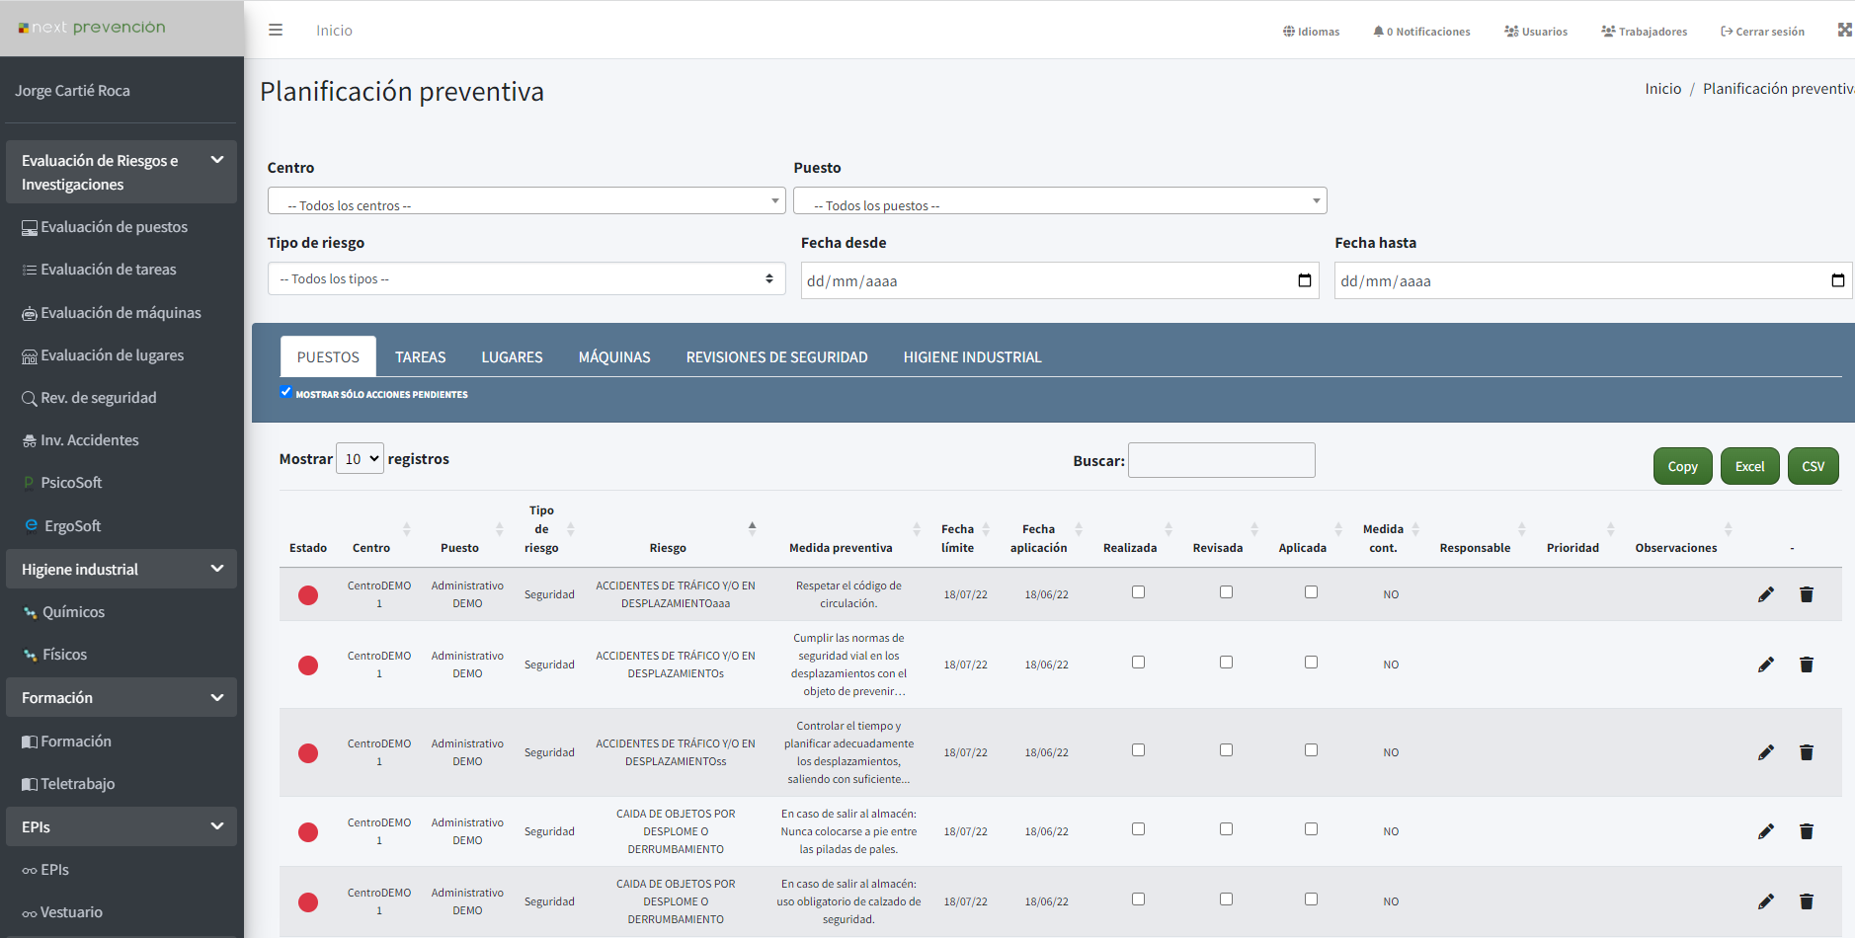Open Inv. Accidentes in sidebar
This screenshot has width=1855, height=938.
tap(80, 440)
